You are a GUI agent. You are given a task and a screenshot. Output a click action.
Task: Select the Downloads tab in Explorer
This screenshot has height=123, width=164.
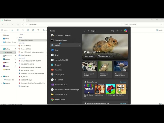click(13, 20)
